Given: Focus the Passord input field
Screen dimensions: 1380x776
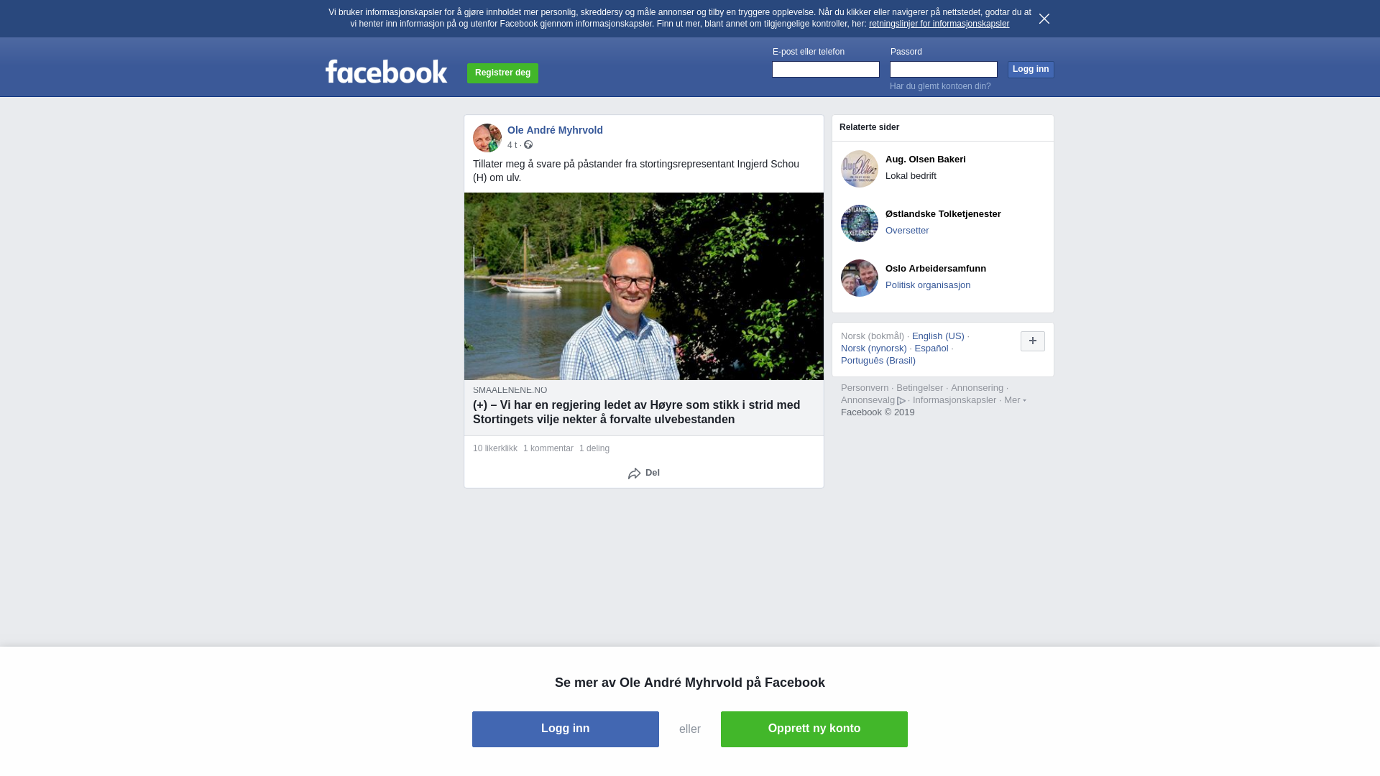Looking at the screenshot, I should coord(944,69).
